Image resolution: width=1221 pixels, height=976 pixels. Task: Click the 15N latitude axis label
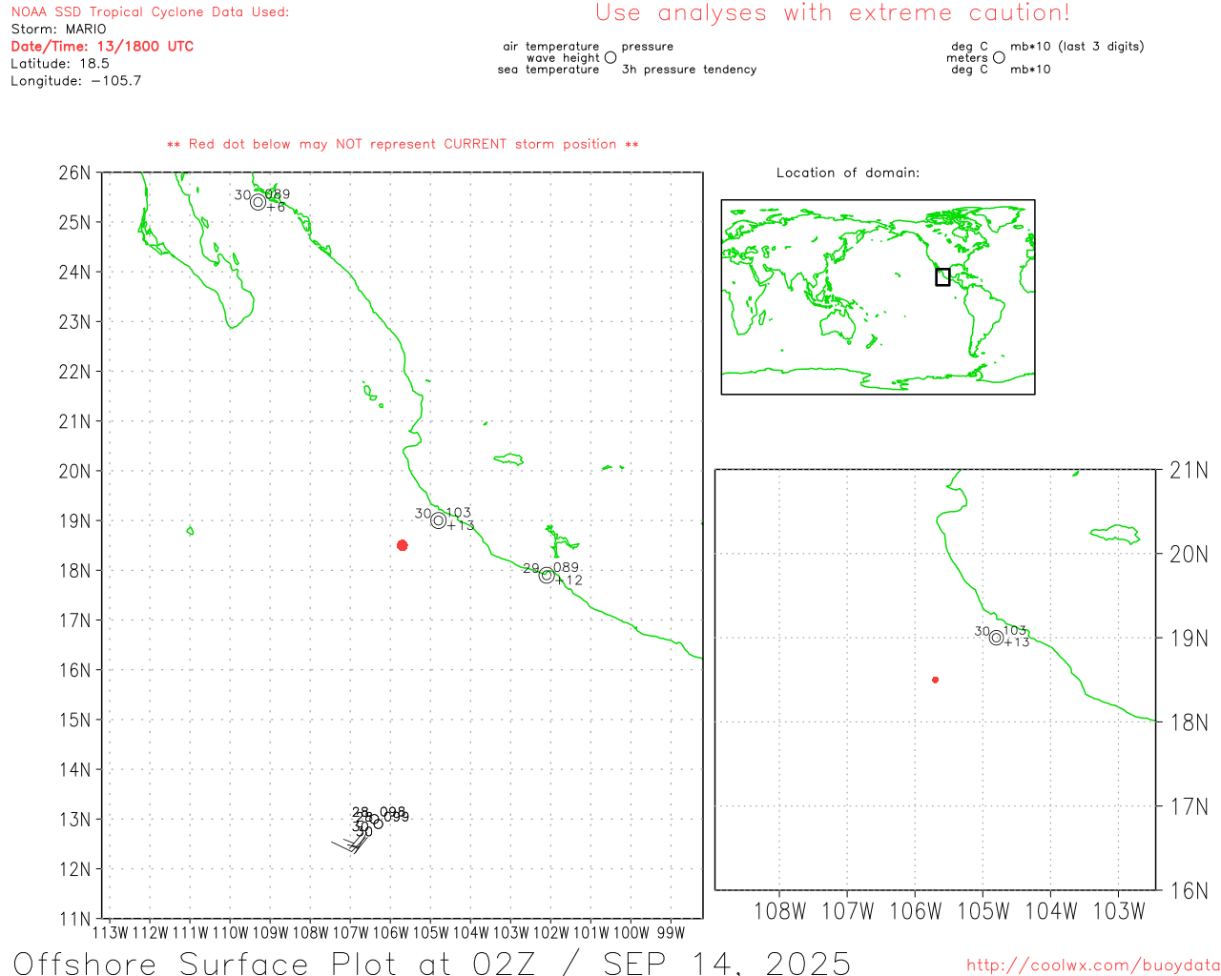click(74, 720)
